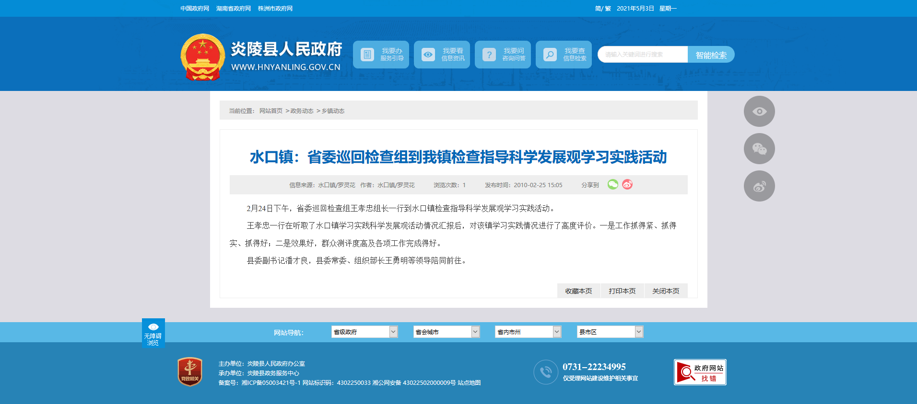Click the 党政机关 badge icon
This screenshot has width=917, height=404.
tap(190, 372)
